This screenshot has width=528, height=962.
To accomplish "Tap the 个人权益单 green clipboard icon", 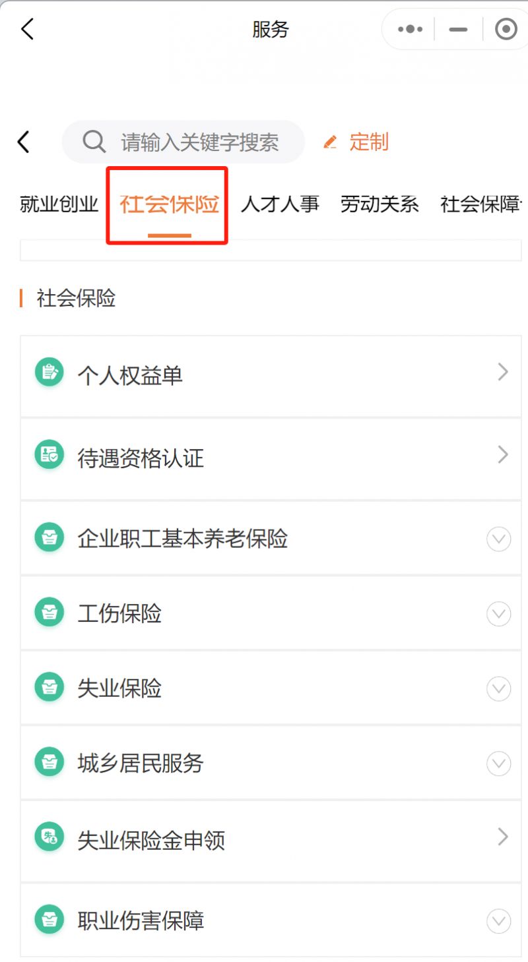I will 49,373.
